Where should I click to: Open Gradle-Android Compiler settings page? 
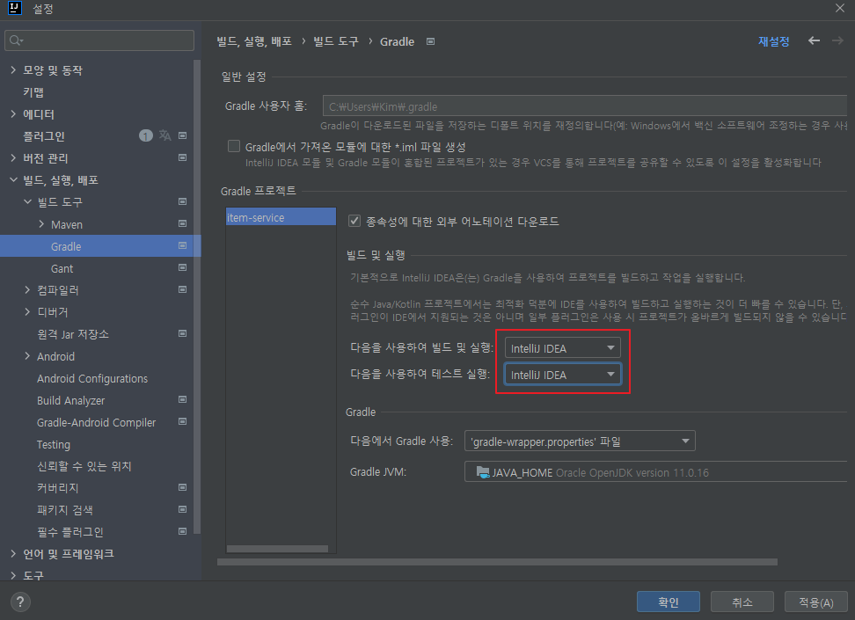click(97, 423)
